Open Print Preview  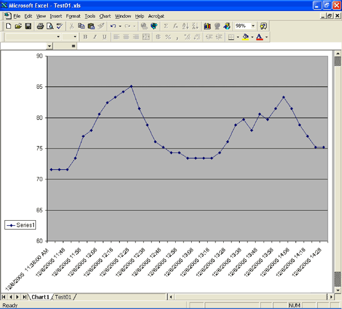[49, 26]
